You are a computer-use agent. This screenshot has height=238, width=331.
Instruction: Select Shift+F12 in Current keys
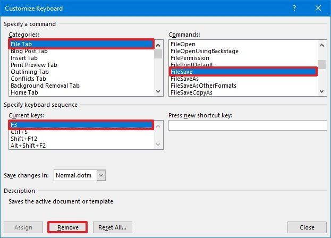[81, 139]
